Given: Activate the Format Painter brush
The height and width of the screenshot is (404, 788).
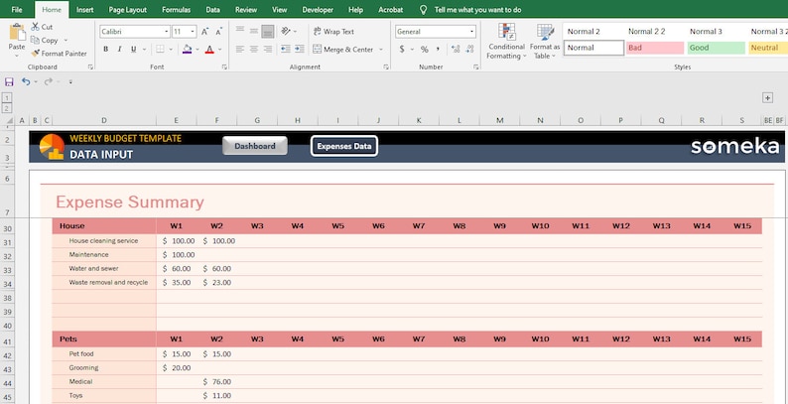Looking at the screenshot, I should [35, 54].
